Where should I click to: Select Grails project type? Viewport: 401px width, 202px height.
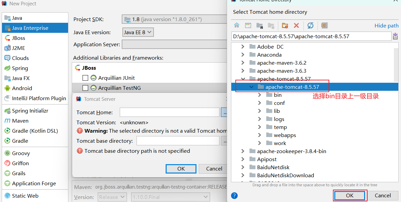coord(35,174)
